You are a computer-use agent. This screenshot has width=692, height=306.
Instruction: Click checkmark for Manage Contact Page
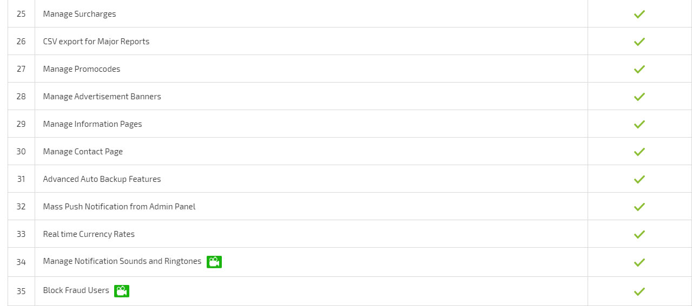tap(640, 152)
